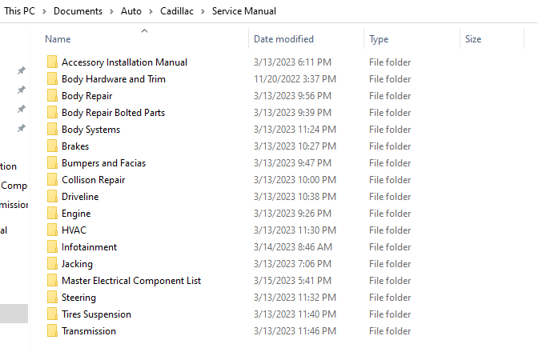Click the Engine folder icon
Viewport: 538px width, 352px height.
pos(52,213)
